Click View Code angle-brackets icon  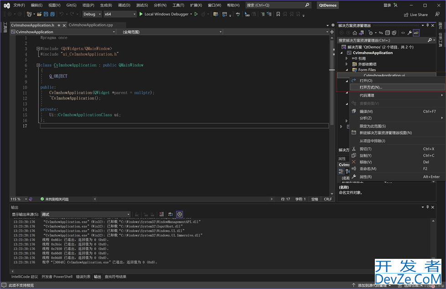click(403, 33)
